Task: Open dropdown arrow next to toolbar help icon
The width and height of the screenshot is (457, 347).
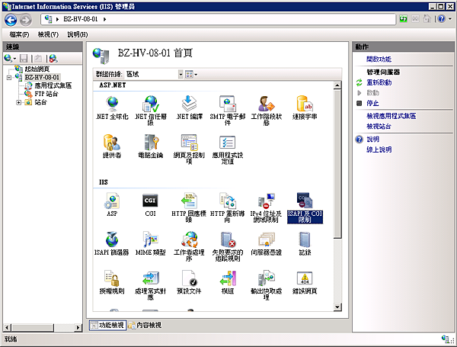Action: click(x=449, y=19)
